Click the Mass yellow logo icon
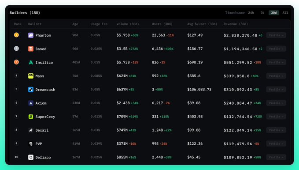Viewport: 299px width, 170px height. click(31, 76)
